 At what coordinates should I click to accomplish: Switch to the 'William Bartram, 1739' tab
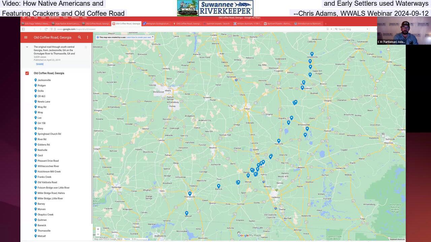click(247, 24)
